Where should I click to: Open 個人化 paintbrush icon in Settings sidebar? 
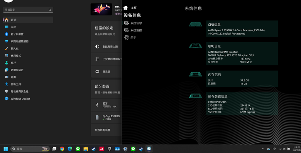[x=7, y=48]
